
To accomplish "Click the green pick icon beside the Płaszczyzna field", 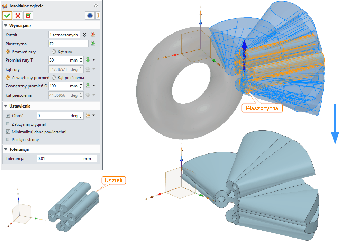I will point(92,44).
